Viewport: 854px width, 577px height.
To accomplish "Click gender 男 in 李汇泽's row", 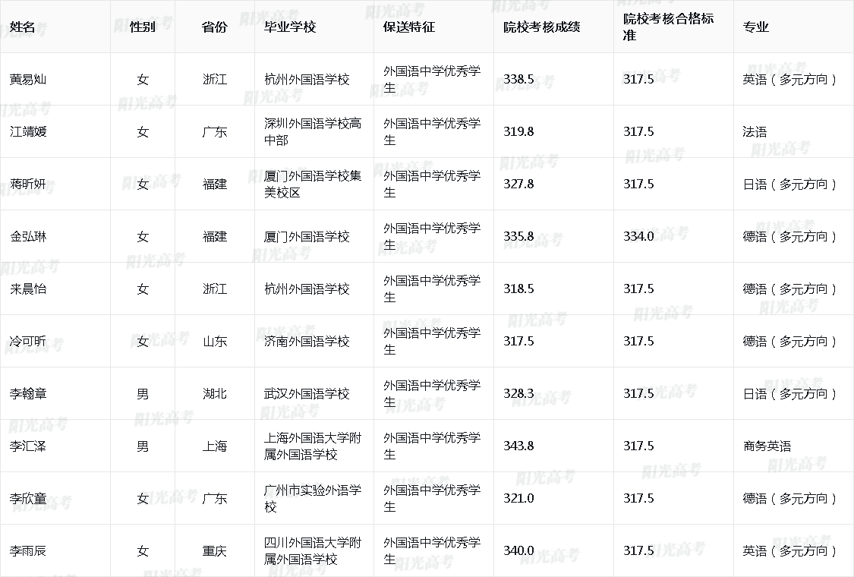I will point(143,446).
